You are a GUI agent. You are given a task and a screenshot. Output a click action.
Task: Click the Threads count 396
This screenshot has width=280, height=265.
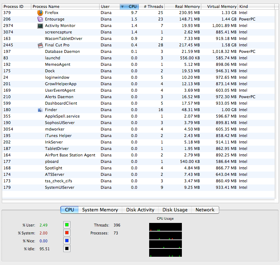click(x=117, y=225)
